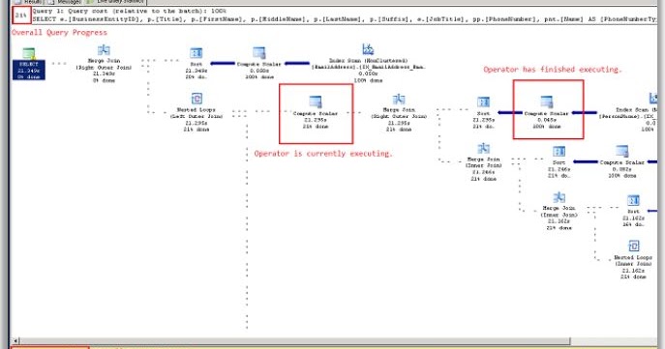
Task: Select the Merge Join (Right Outer Join) 21.235s operator
Action: pyautogui.click(x=399, y=112)
